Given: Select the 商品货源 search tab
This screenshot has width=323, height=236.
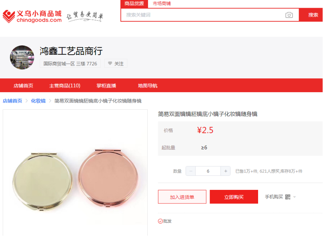Looking at the screenshot, I should tap(134, 4).
